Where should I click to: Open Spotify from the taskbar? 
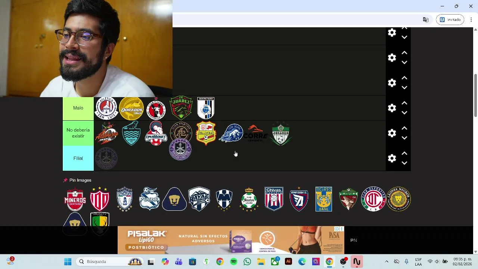coord(233,262)
